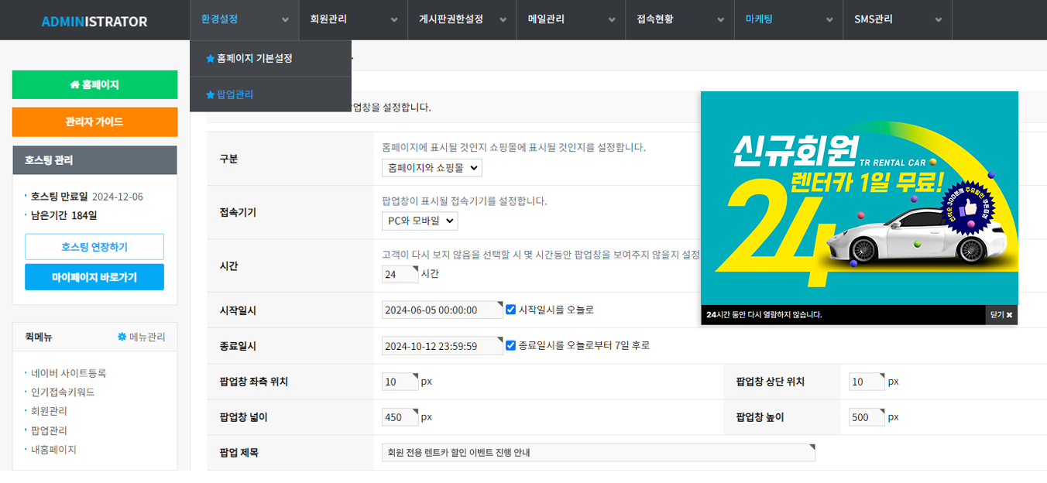Expand the 마케팅 menu chevron
The width and height of the screenshot is (1047, 483).
pos(829,20)
